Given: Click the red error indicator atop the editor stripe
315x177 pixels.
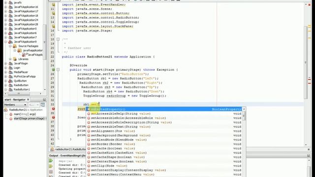Looking at the screenshot, I should [310, 4].
